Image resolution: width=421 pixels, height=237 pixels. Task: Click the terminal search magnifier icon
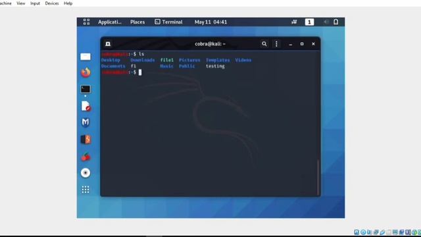coord(264,44)
